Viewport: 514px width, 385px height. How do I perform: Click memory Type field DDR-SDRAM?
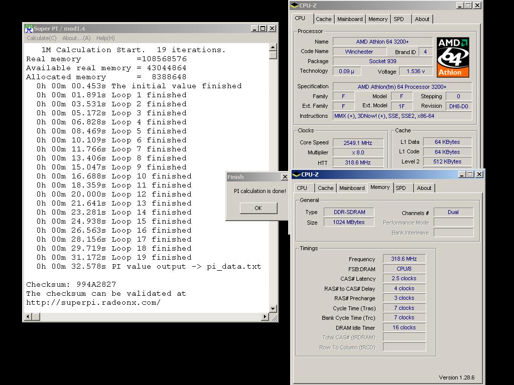349,212
